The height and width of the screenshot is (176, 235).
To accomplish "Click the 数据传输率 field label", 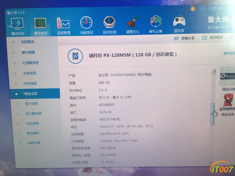I will coord(78,120).
